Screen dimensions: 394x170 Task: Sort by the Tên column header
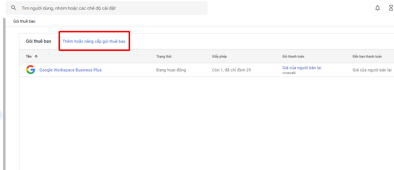29,57
